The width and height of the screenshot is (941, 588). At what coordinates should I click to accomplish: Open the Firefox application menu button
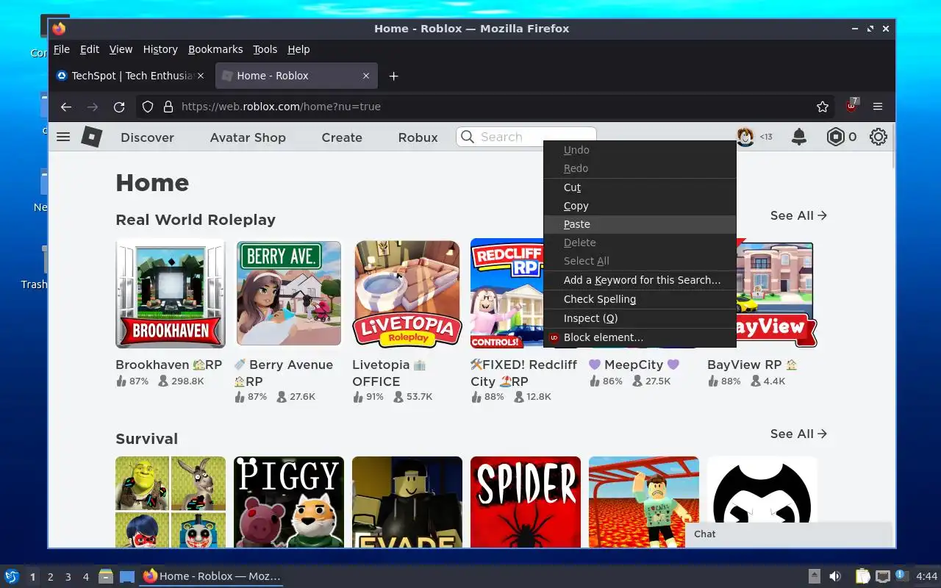tap(878, 107)
